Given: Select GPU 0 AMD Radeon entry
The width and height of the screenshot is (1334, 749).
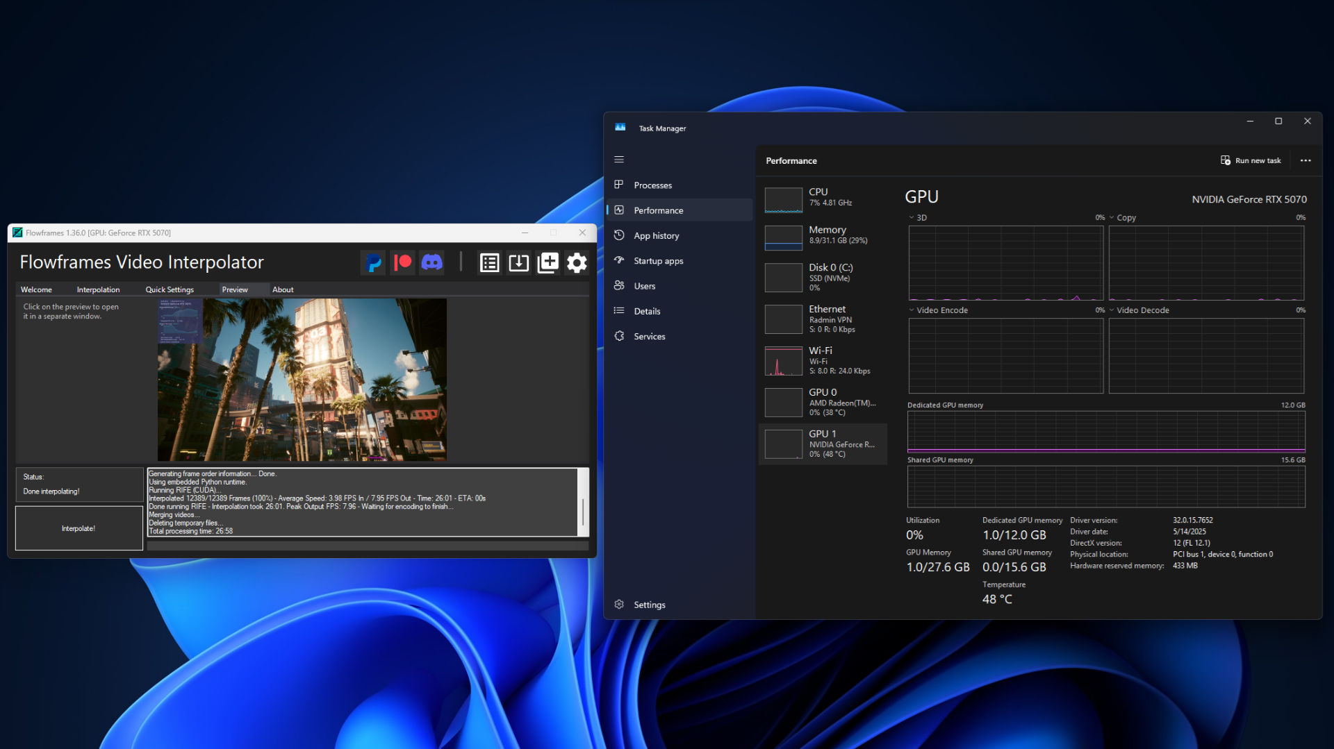Looking at the screenshot, I should [823, 402].
